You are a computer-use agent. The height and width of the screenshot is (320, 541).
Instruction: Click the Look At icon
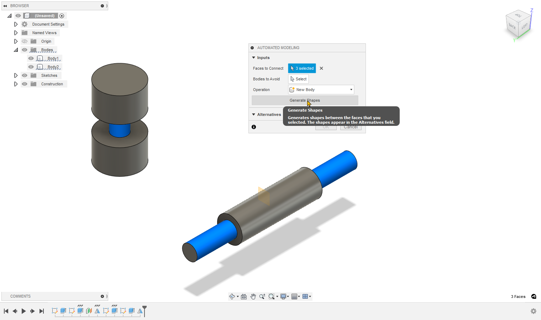pyautogui.click(x=244, y=297)
